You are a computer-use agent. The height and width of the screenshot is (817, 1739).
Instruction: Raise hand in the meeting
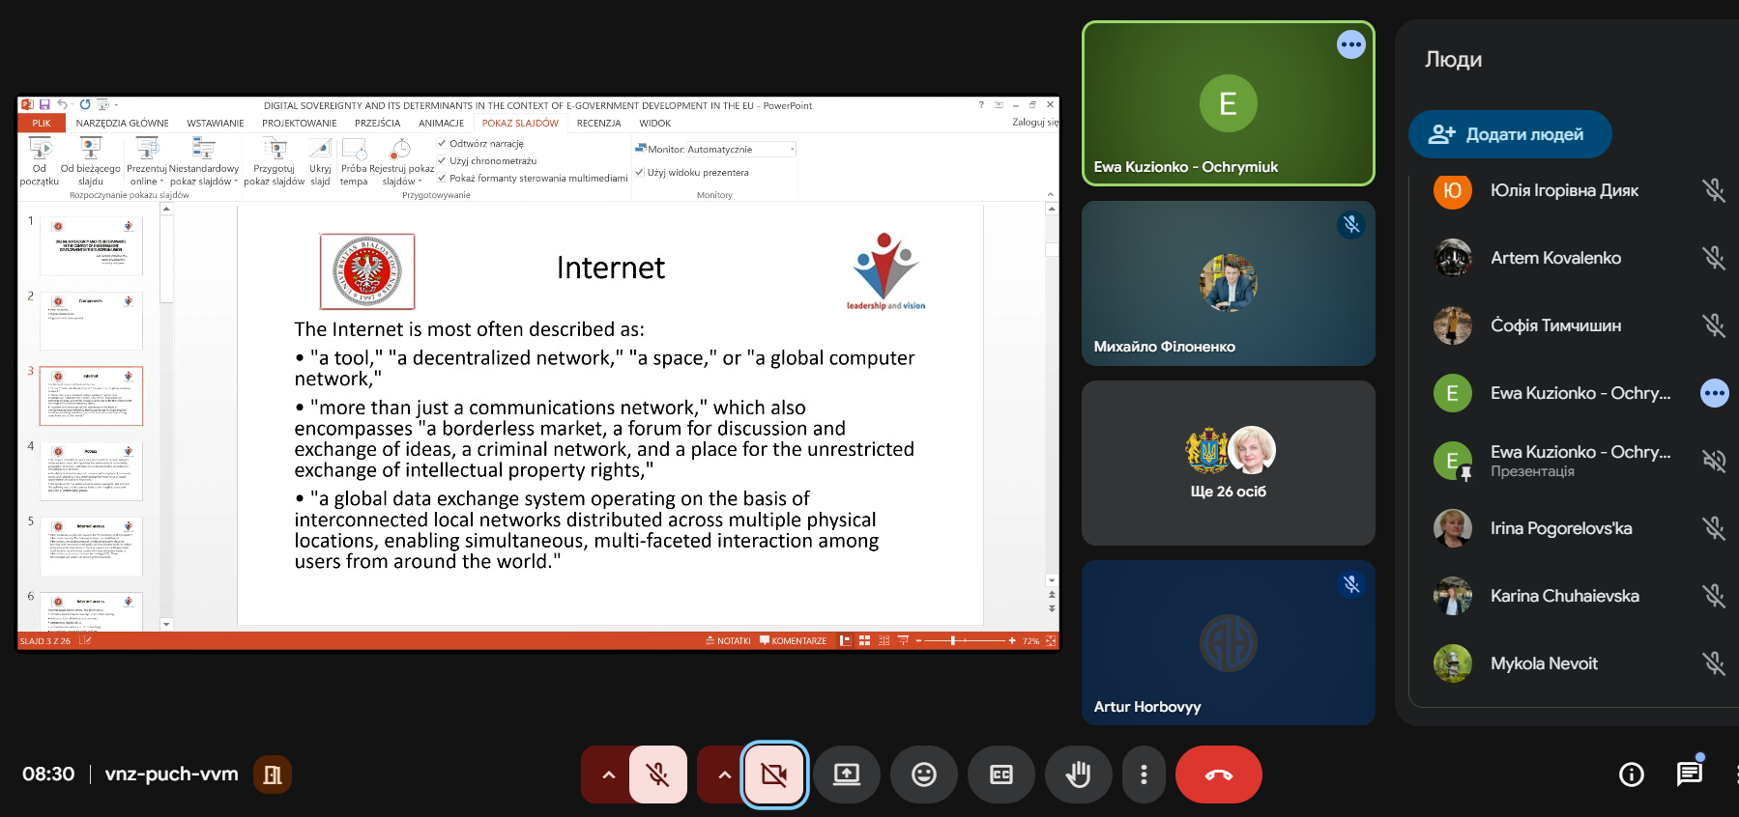point(1079,775)
